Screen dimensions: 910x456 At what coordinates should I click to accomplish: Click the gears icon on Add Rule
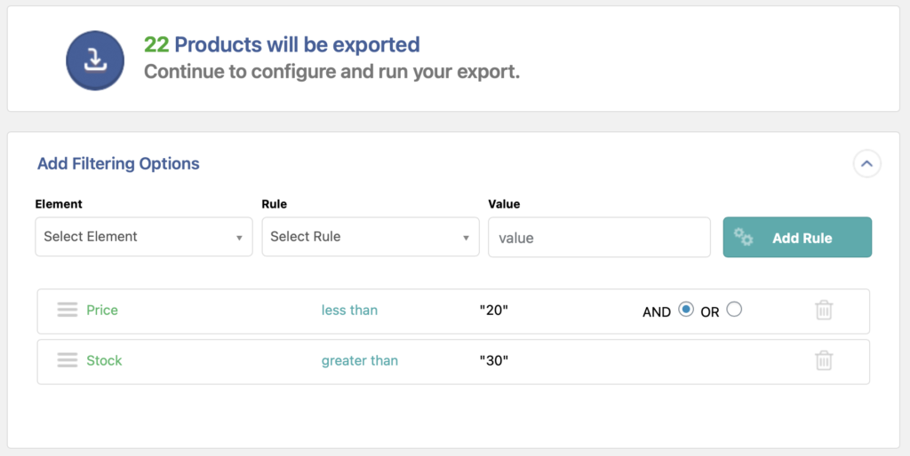[744, 238]
